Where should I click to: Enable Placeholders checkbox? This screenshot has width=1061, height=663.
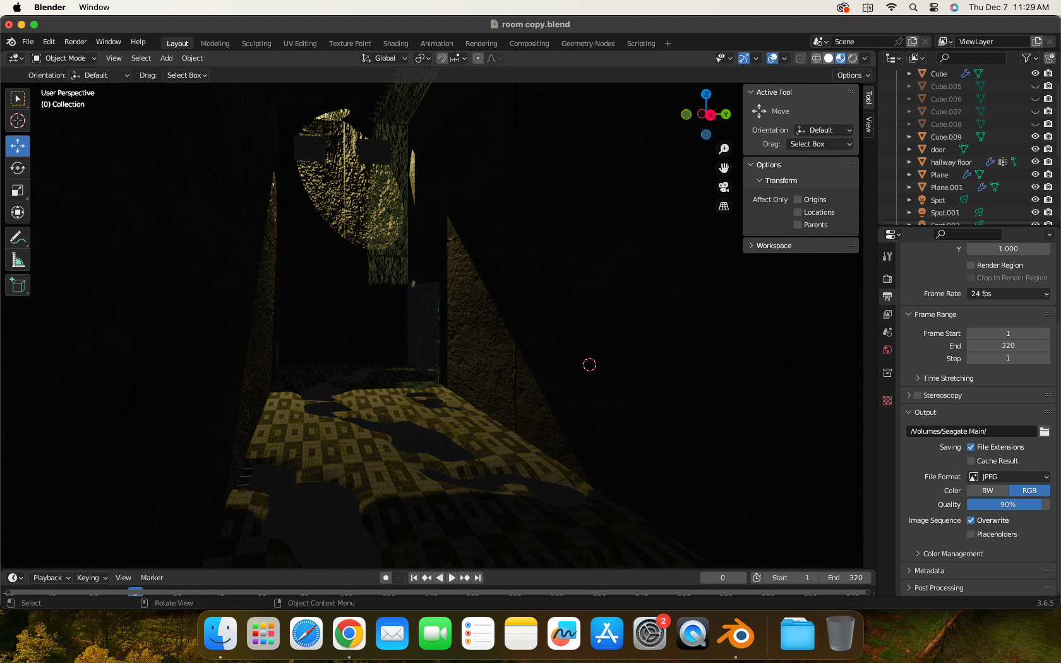(971, 534)
